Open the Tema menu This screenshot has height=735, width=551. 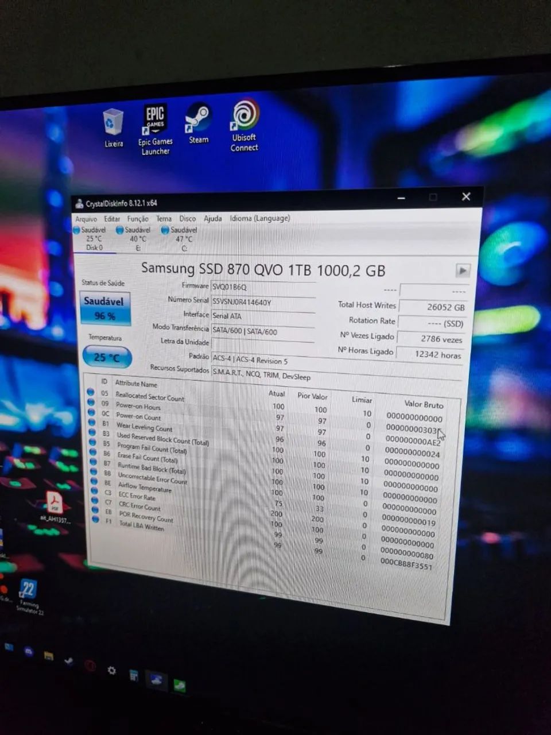(164, 219)
